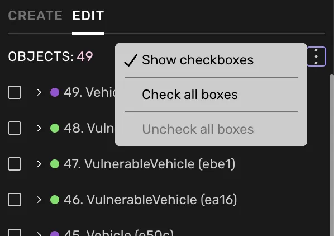Screen dimensions: 334x236
Task: Expand object 49 with its chevron
Action: 39,92
